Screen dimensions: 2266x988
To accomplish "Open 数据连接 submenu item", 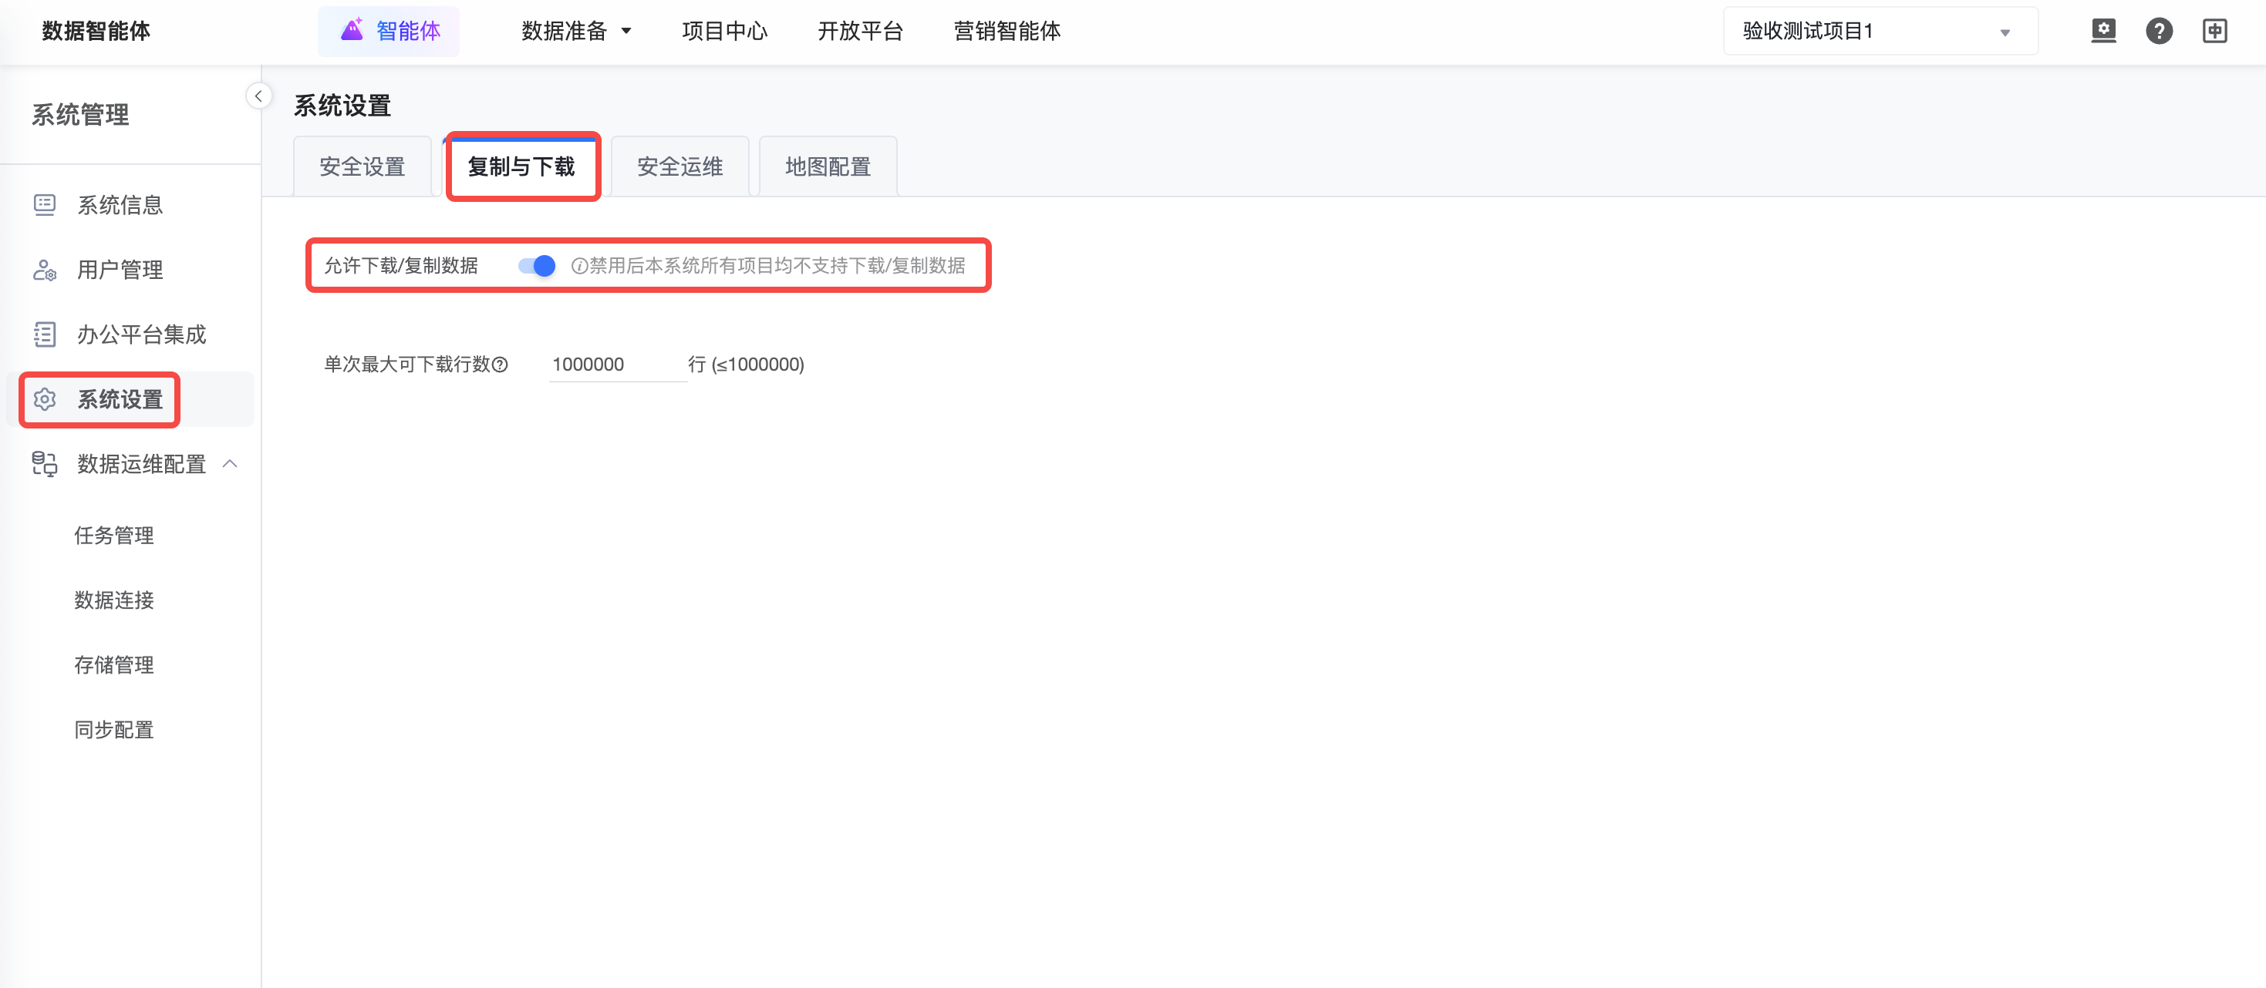I will coord(114,600).
